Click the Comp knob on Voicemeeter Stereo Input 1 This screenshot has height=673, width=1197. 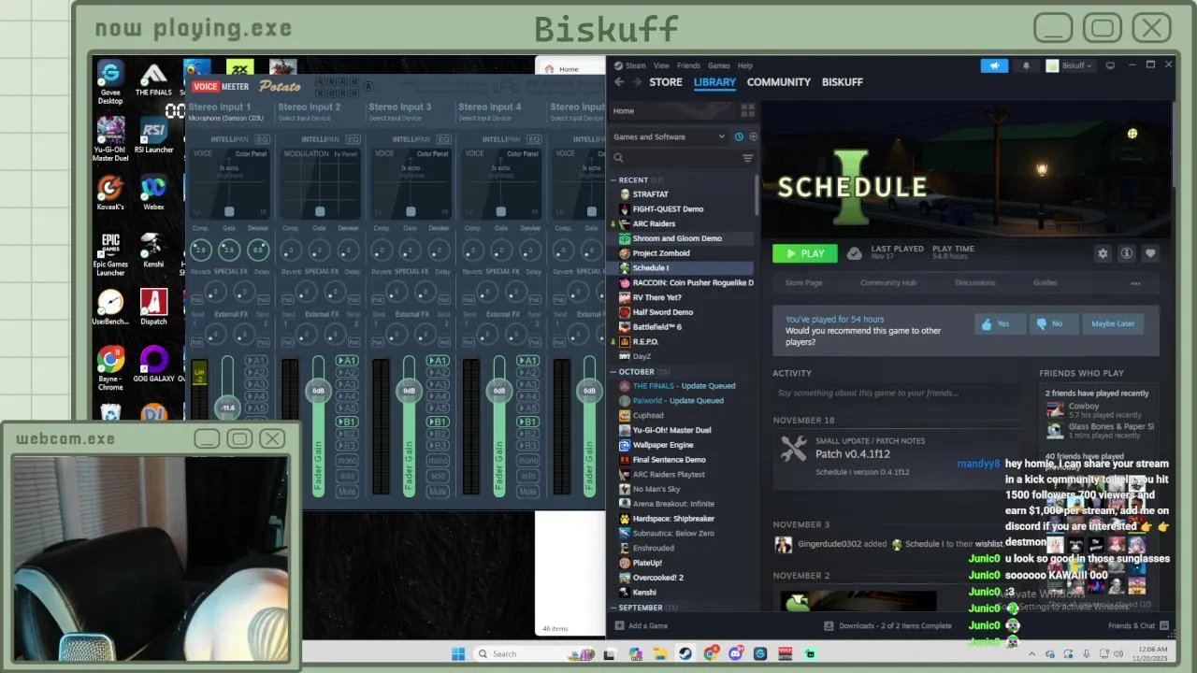tap(200, 250)
